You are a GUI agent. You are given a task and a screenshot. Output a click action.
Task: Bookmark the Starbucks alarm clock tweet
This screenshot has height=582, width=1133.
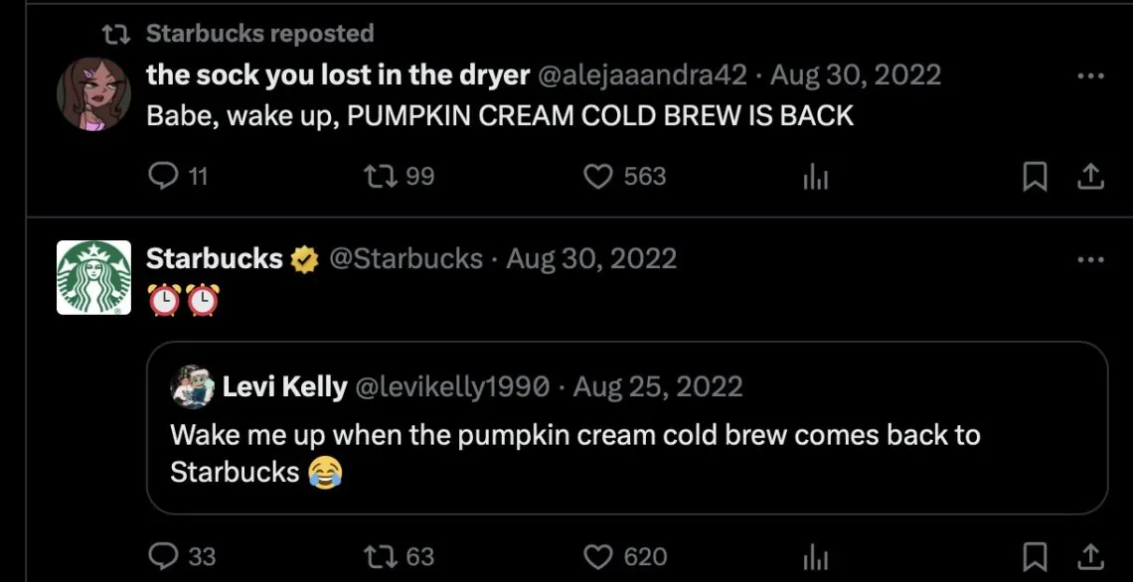(1035, 557)
